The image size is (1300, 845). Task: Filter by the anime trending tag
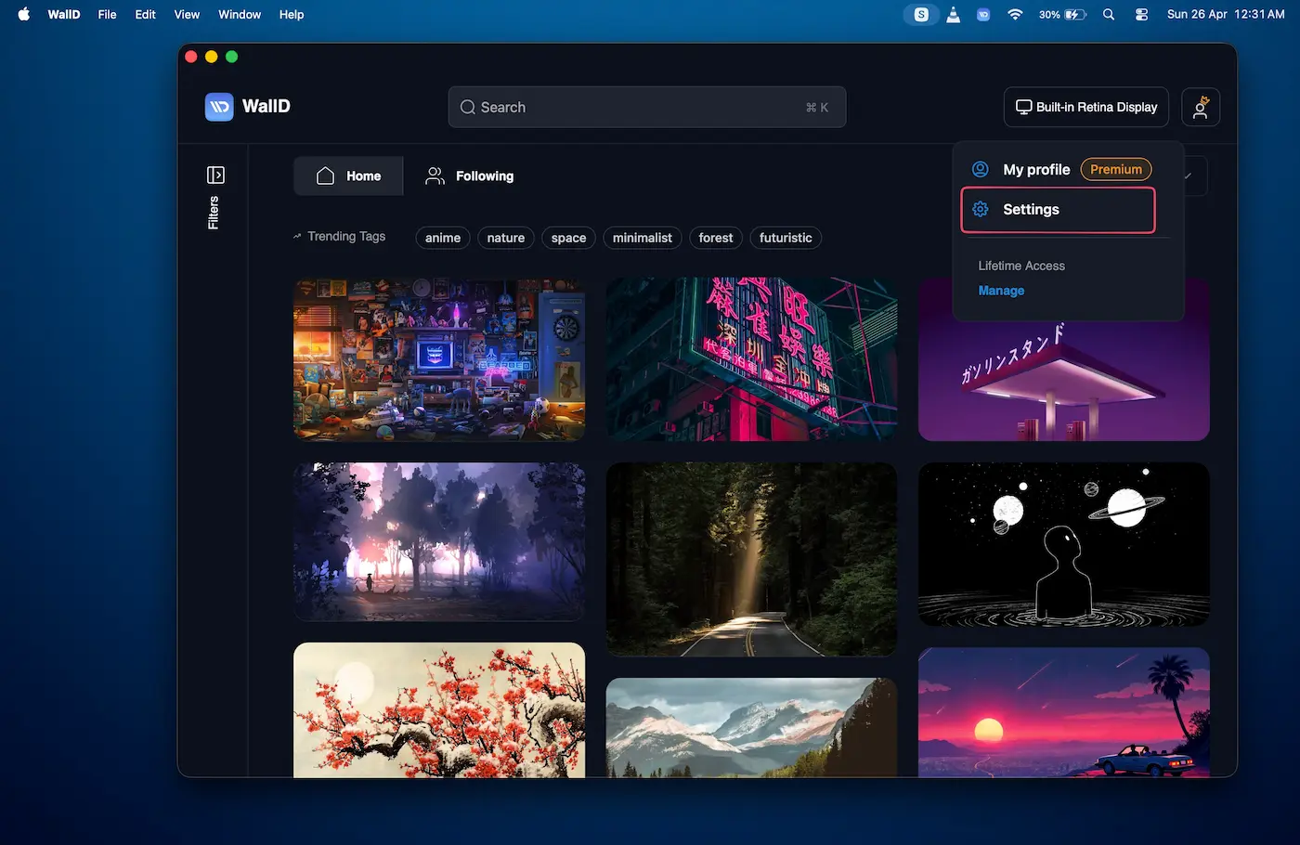443,239
